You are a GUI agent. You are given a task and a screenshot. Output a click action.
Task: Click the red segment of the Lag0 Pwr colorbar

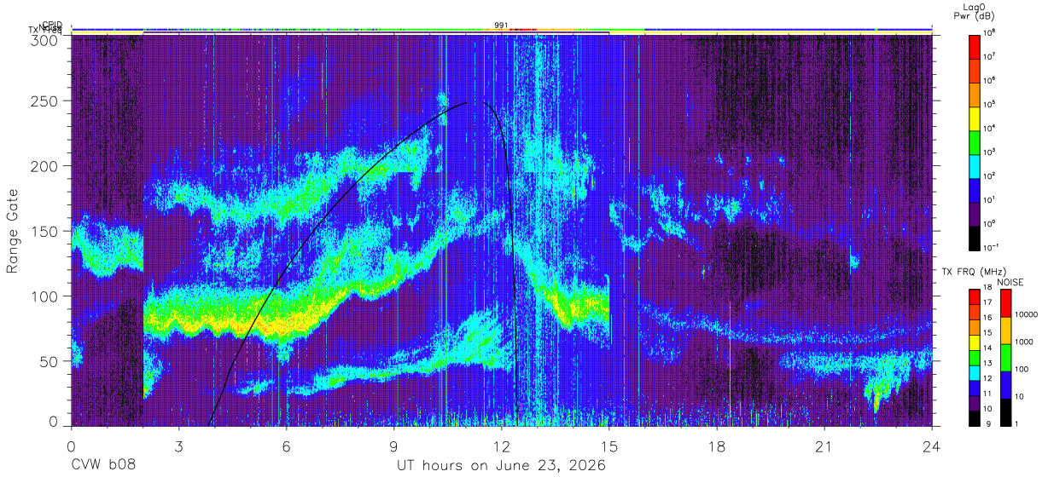click(975, 47)
